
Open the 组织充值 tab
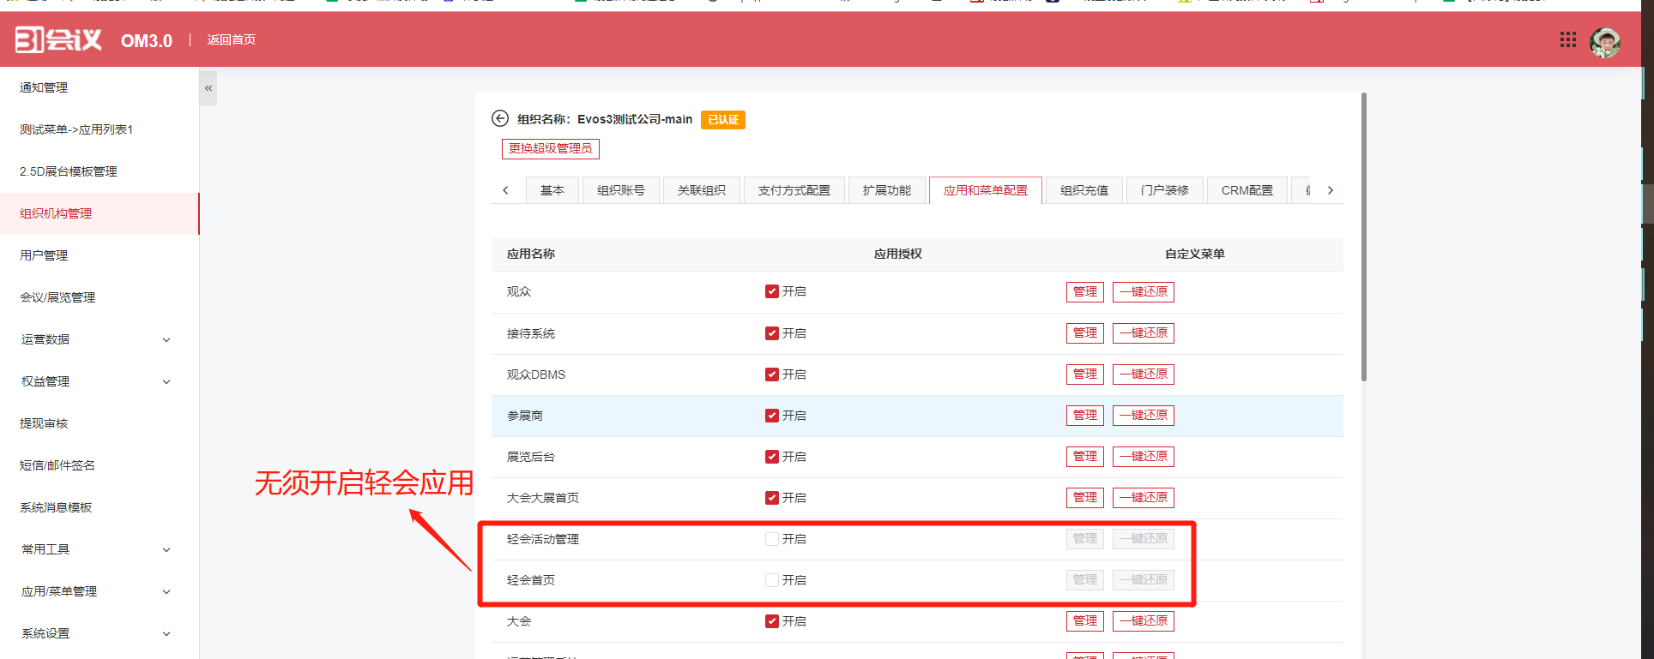pyautogui.click(x=1084, y=190)
